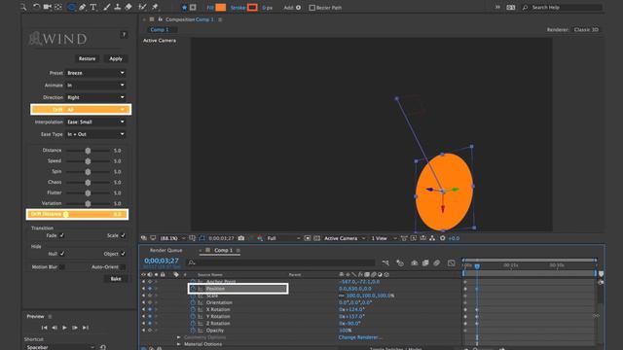Select the Zoom magnifier tool
Screen dimensions: 623x350
point(23,7)
